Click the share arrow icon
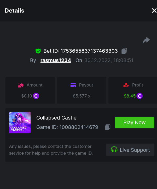Image resolution: width=157 pixels, height=189 pixels. click(146, 40)
